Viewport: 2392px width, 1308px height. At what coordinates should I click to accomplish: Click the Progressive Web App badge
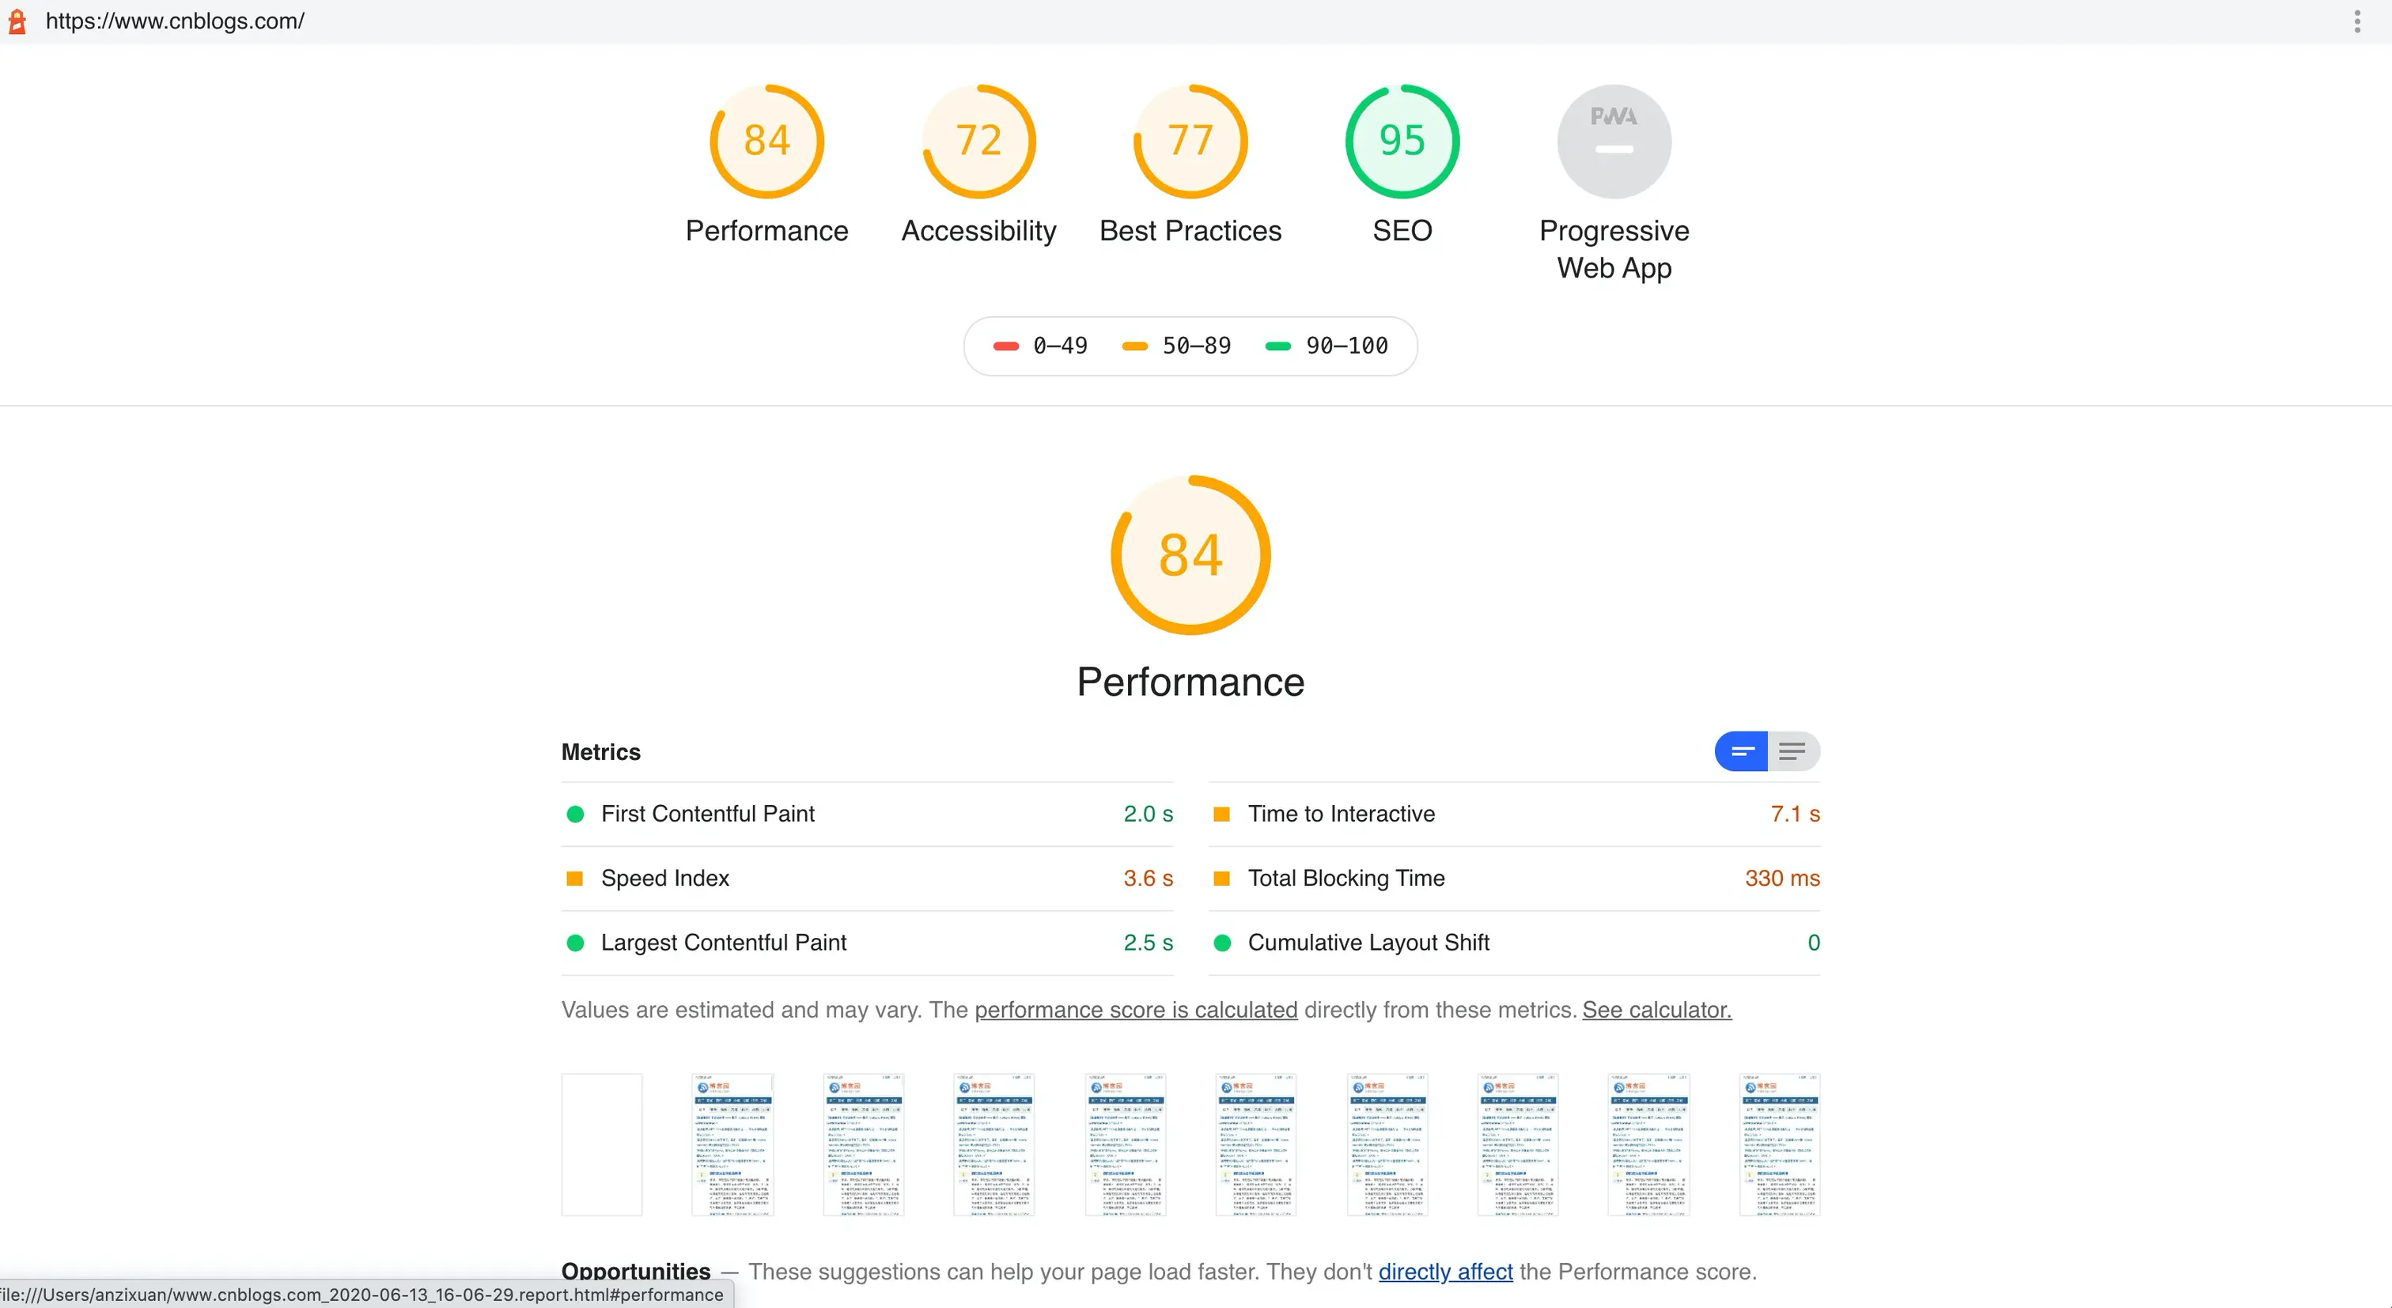click(1613, 142)
